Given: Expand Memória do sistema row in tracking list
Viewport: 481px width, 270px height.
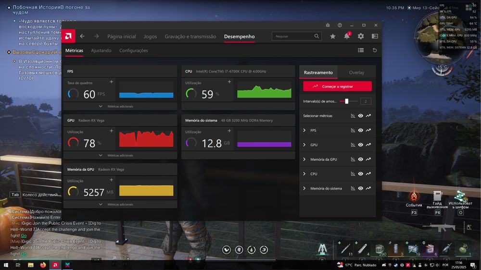Looking at the screenshot, I should tap(304, 188).
